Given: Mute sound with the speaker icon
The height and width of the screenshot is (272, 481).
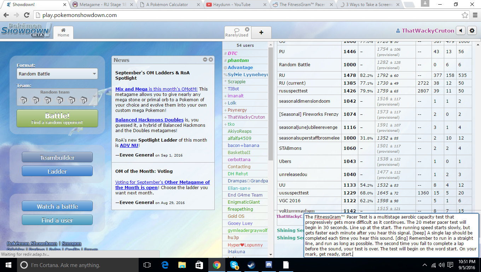Looking at the screenshot, I should [x=460, y=30].
